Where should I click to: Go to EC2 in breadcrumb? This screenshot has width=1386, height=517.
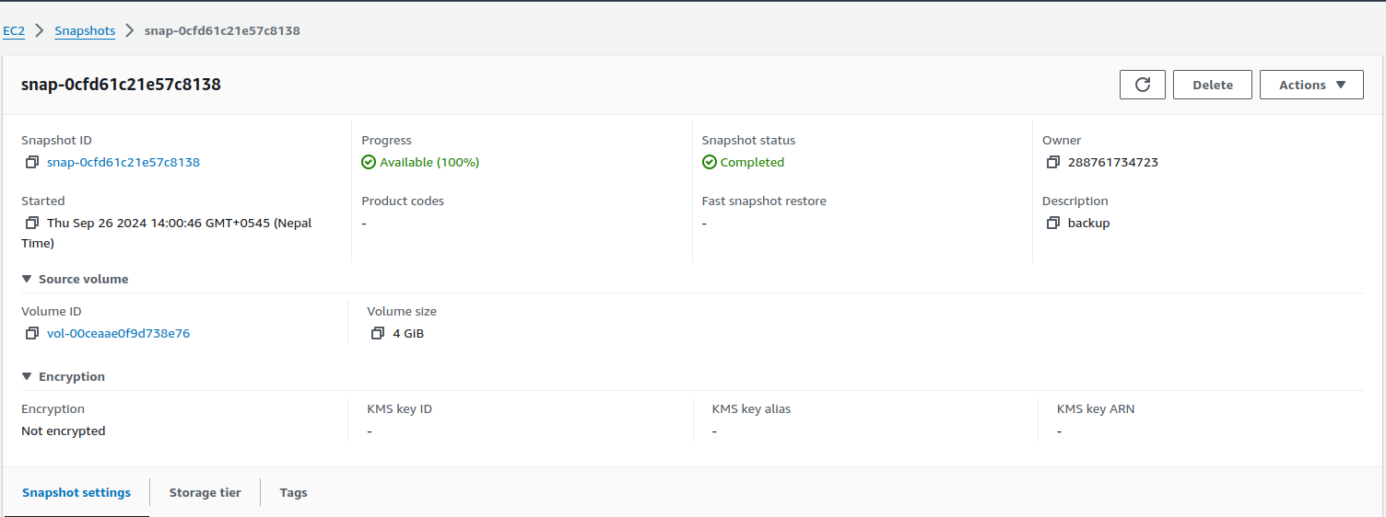click(14, 30)
